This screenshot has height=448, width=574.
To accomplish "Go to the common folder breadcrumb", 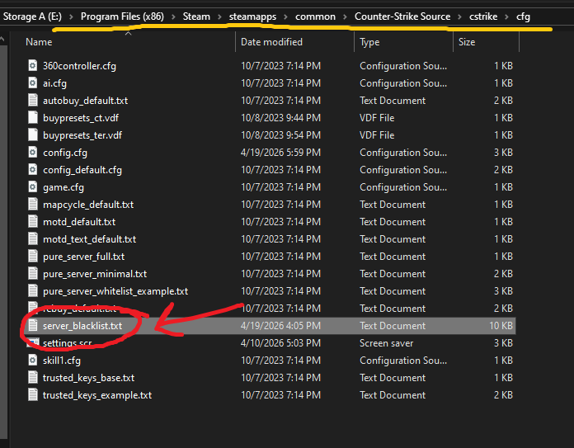I will [315, 17].
